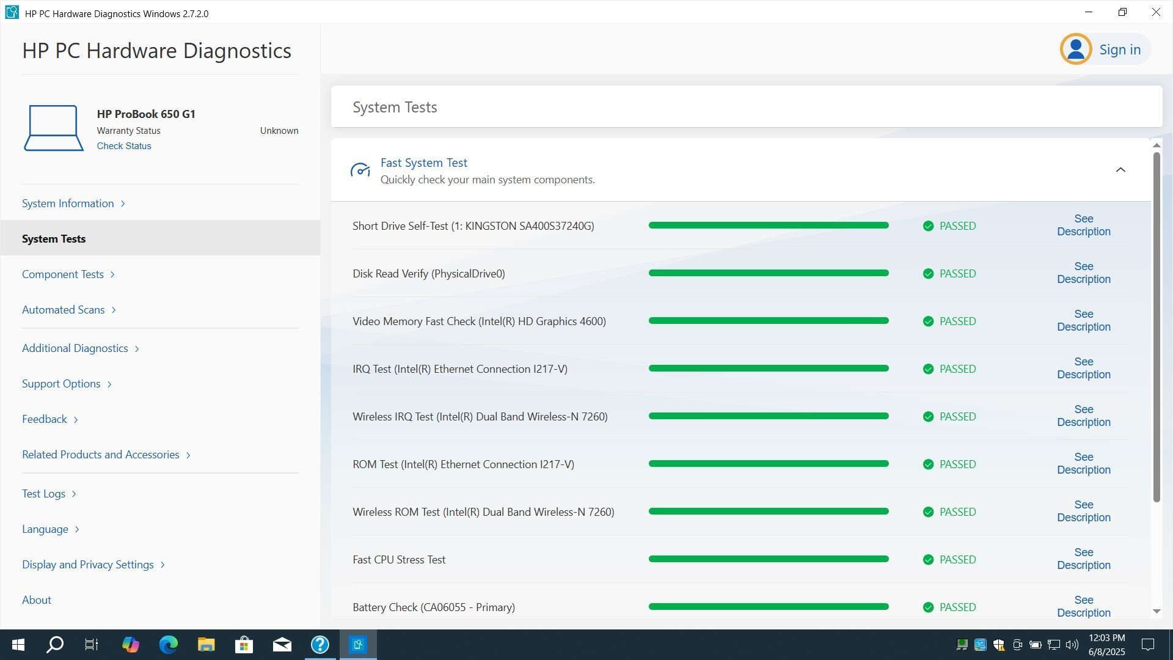Click the IRQ Test progress bar

[x=769, y=369]
